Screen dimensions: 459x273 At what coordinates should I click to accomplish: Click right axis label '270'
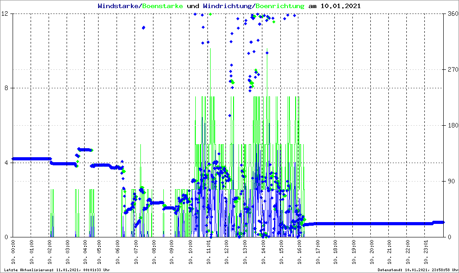453,70
